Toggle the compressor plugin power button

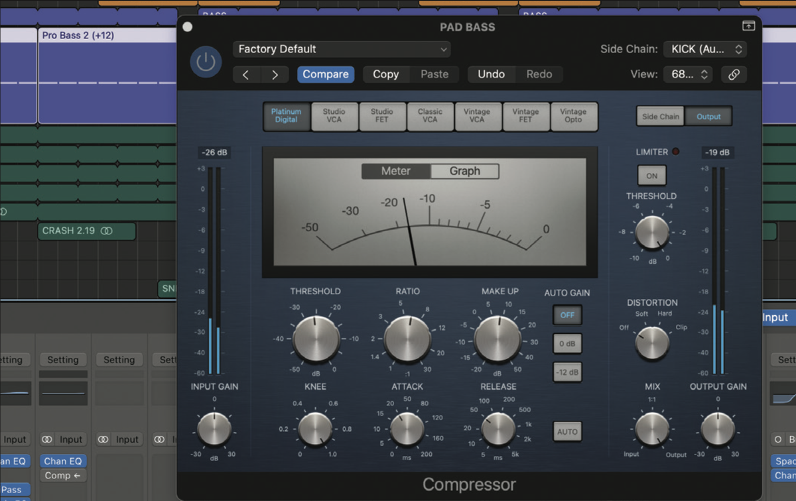[206, 62]
